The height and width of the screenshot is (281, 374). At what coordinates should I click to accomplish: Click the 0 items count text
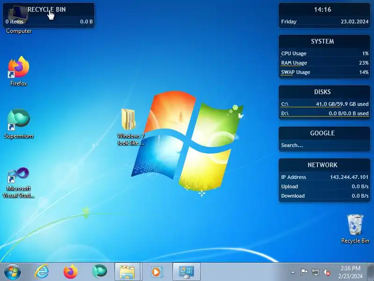click(14, 22)
